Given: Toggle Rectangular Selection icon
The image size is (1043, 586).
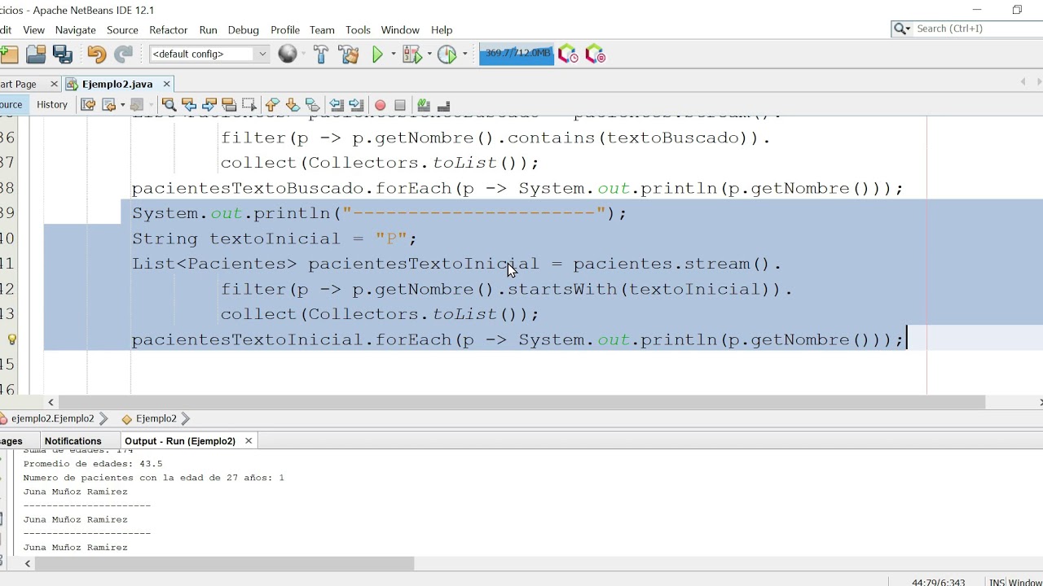Looking at the screenshot, I should click(x=249, y=105).
